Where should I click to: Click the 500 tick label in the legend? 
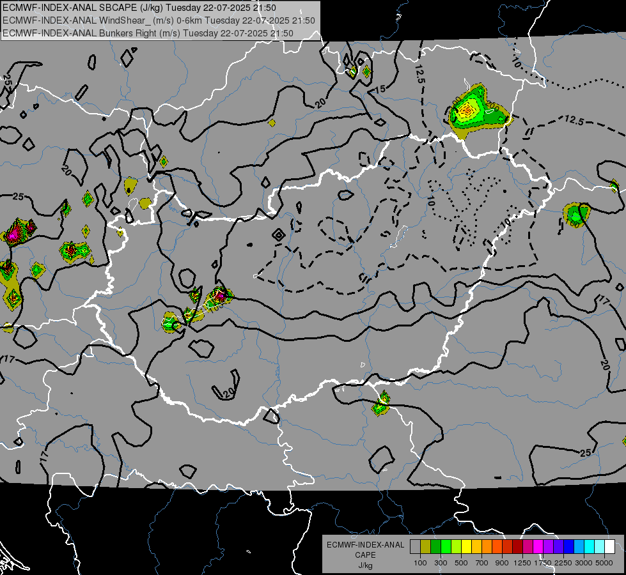click(461, 563)
